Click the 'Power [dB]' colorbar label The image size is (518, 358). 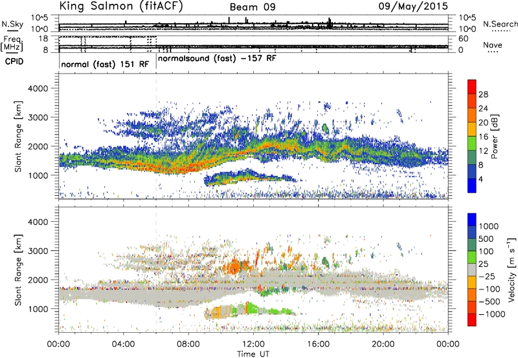point(494,136)
